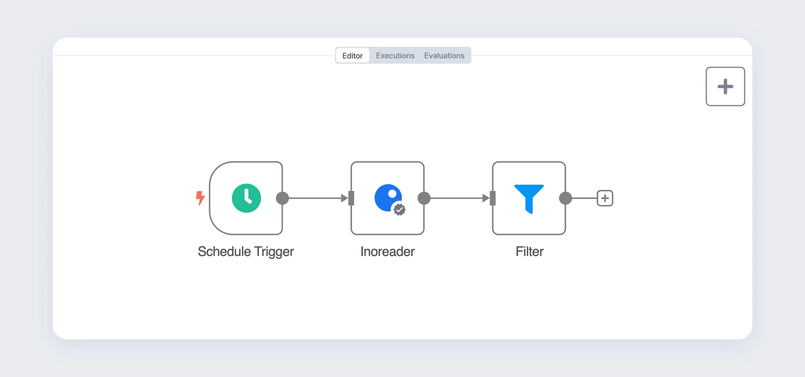Switch to the Executions tab

395,56
